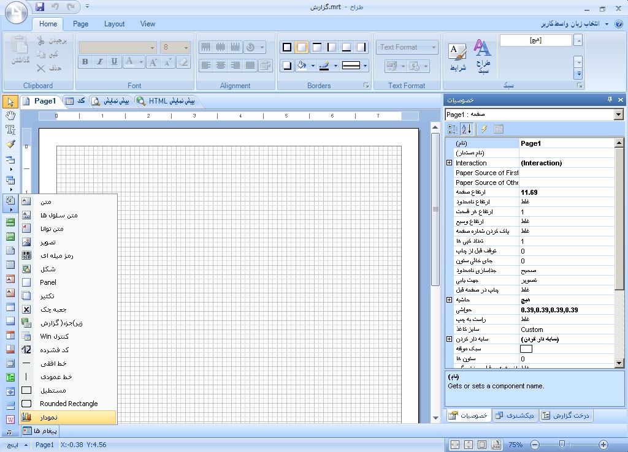Choose the کد فشرده zip code component
The image size is (628, 452).
pyautogui.click(x=69, y=350)
